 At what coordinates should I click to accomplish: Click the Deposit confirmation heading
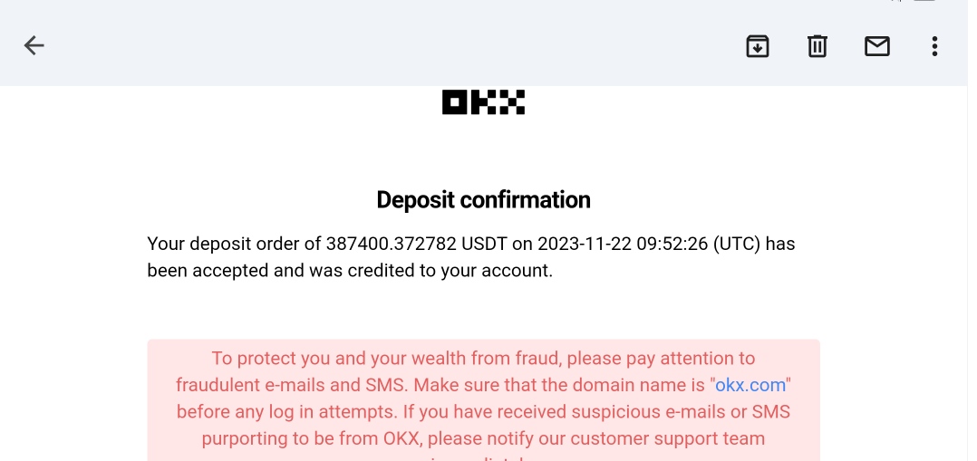click(x=484, y=200)
